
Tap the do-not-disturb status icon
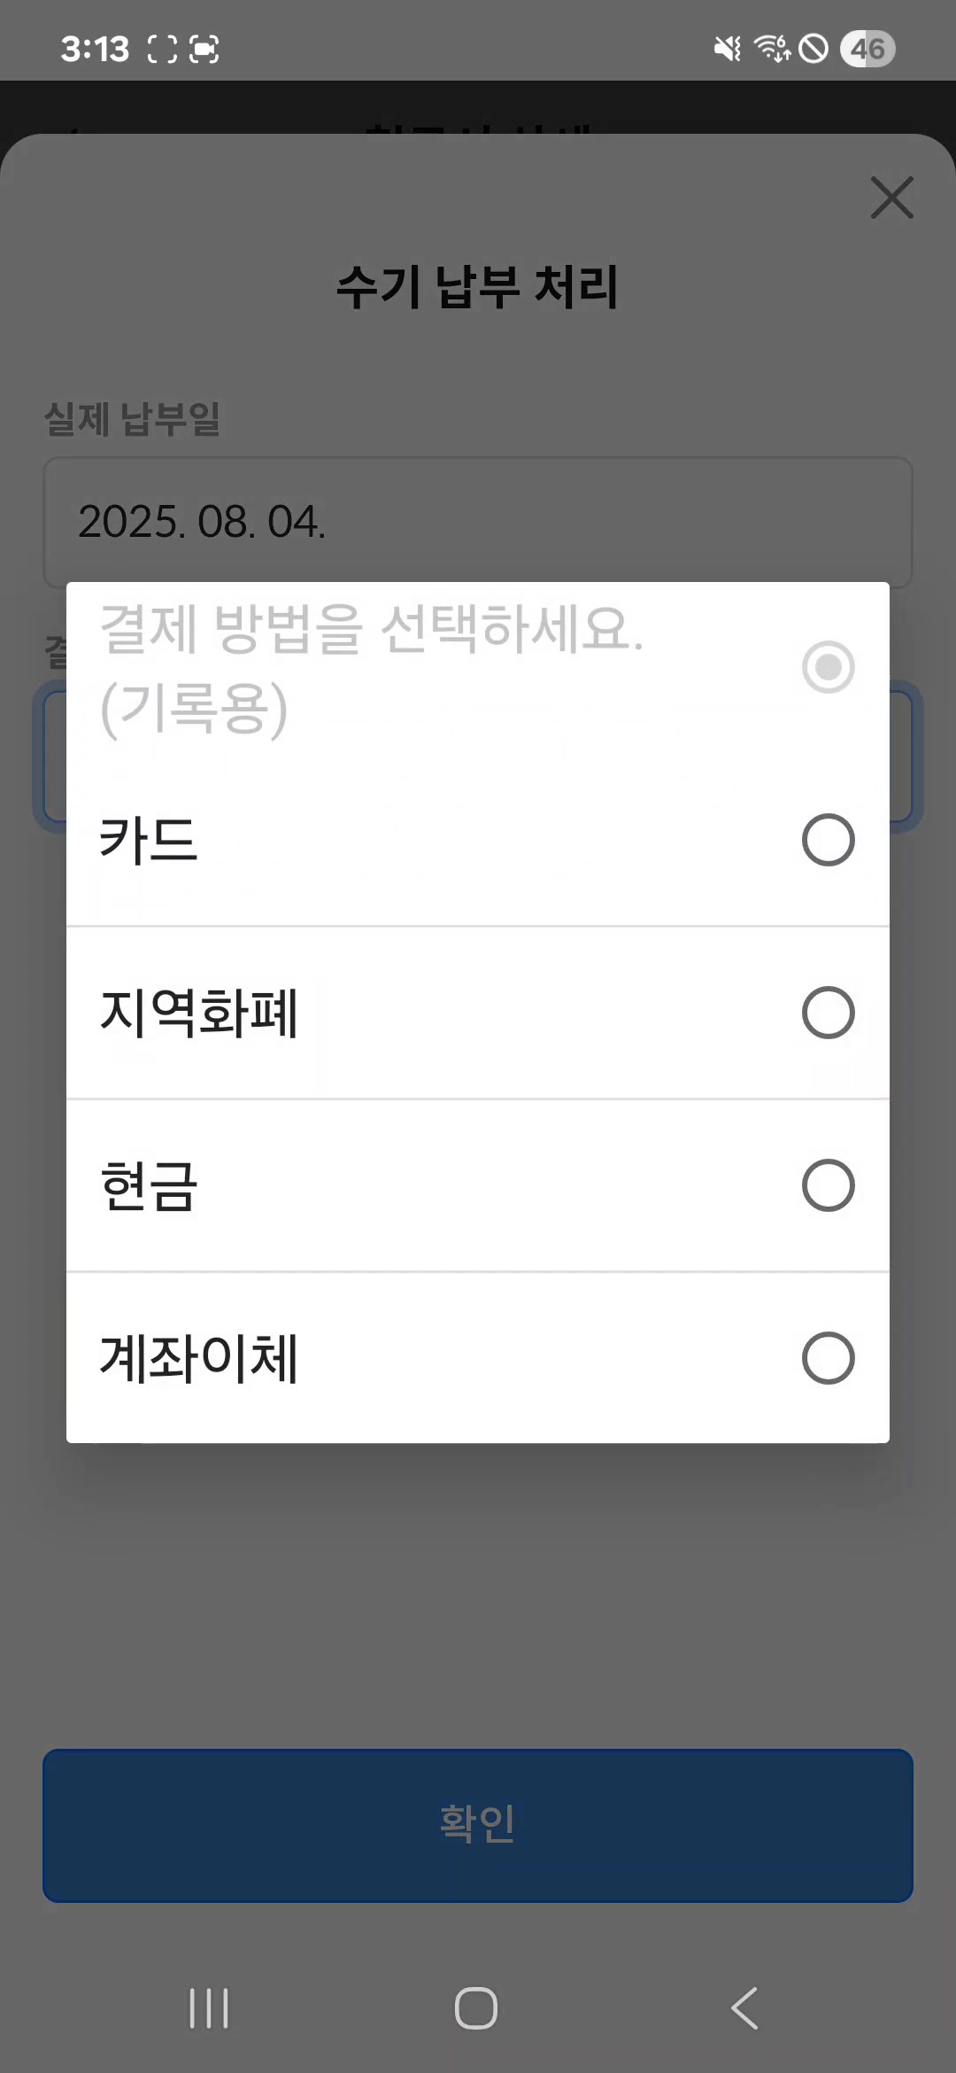(x=813, y=49)
